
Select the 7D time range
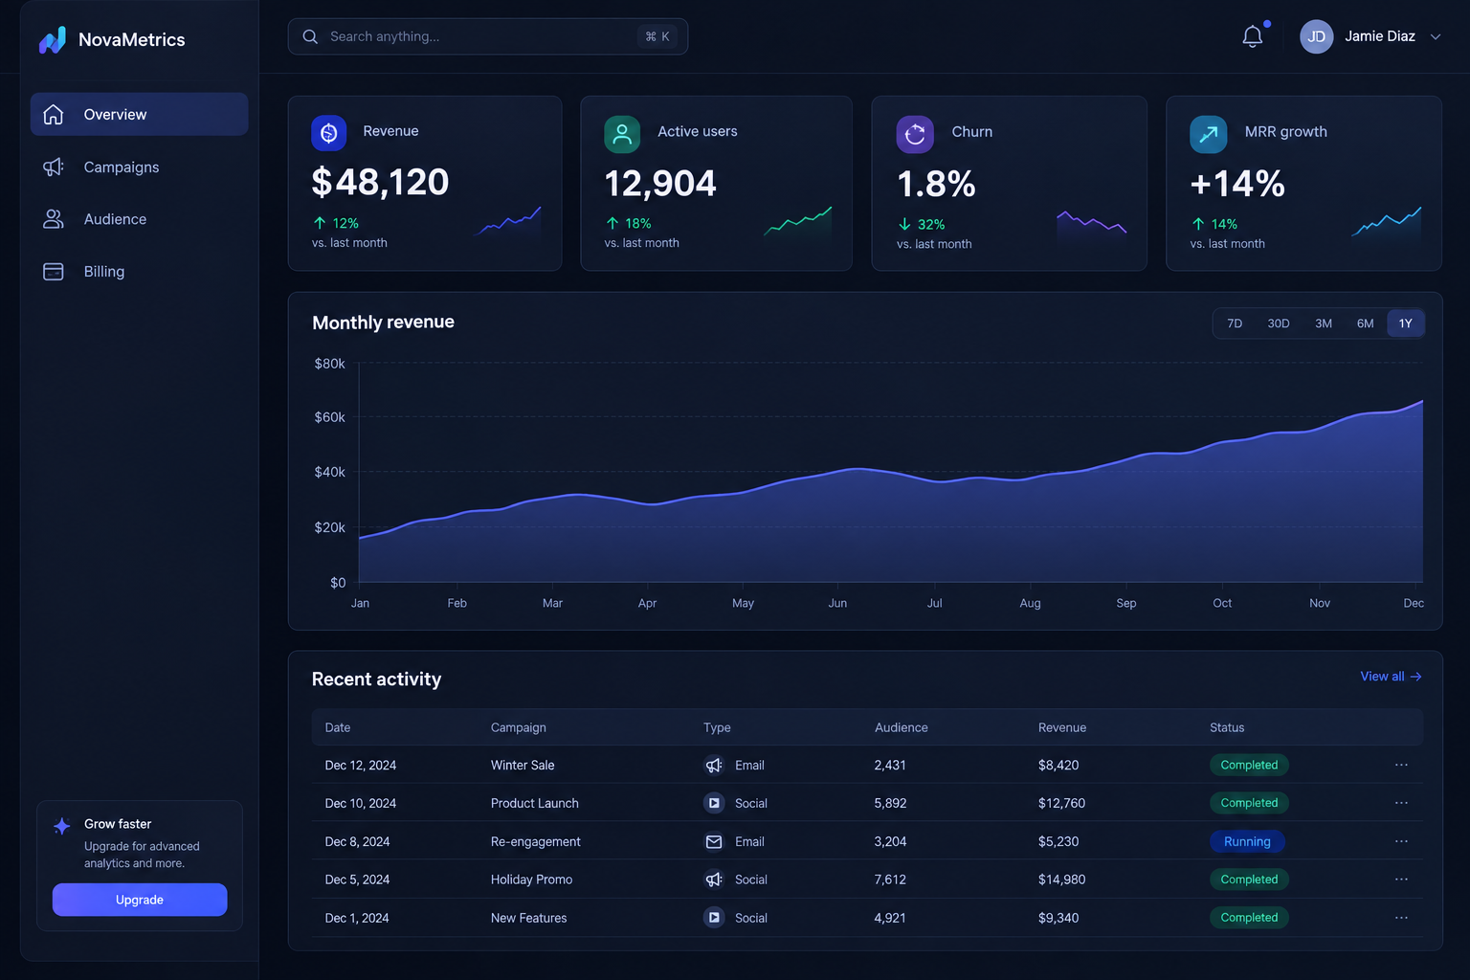tap(1235, 323)
